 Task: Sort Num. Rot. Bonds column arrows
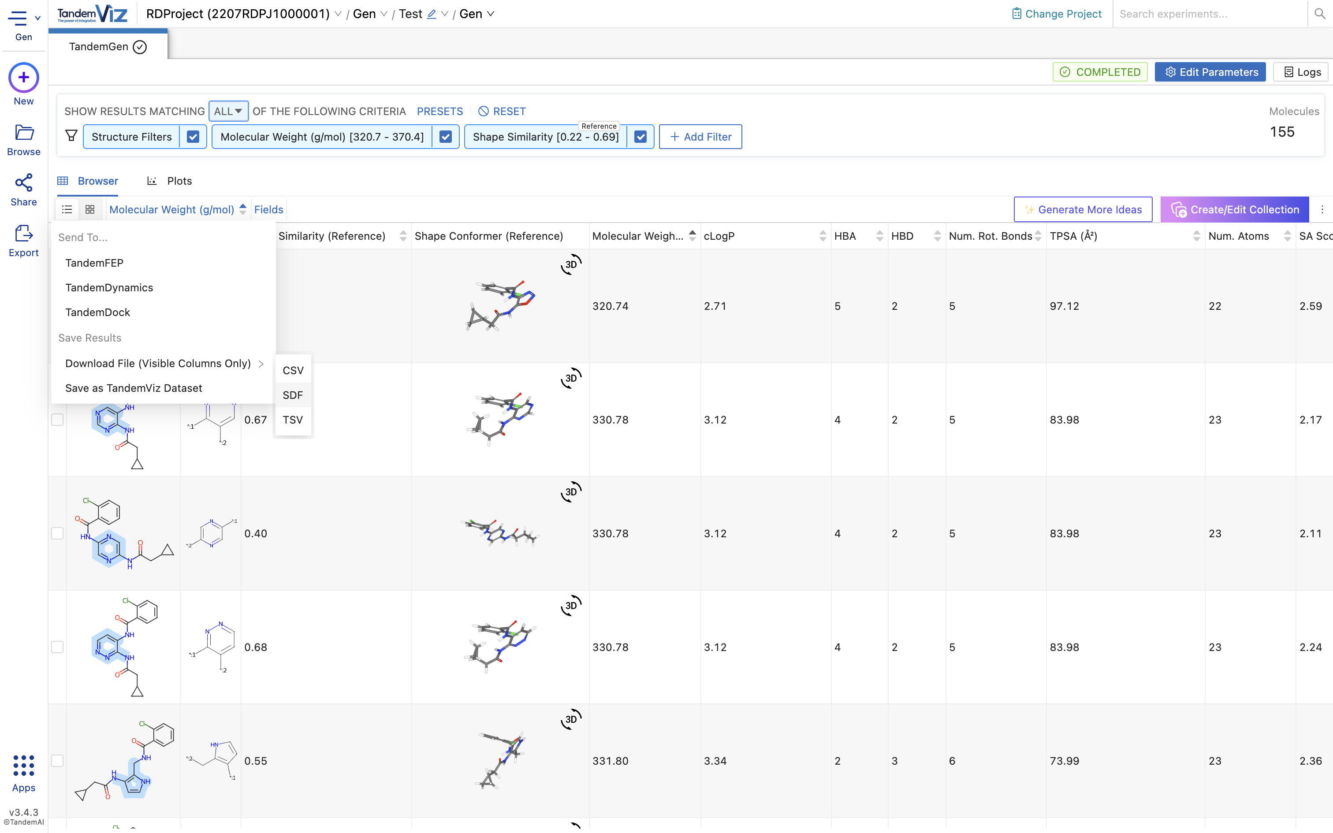tap(1038, 236)
